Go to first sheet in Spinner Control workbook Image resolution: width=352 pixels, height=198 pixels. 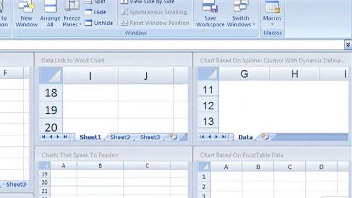pos(202,137)
